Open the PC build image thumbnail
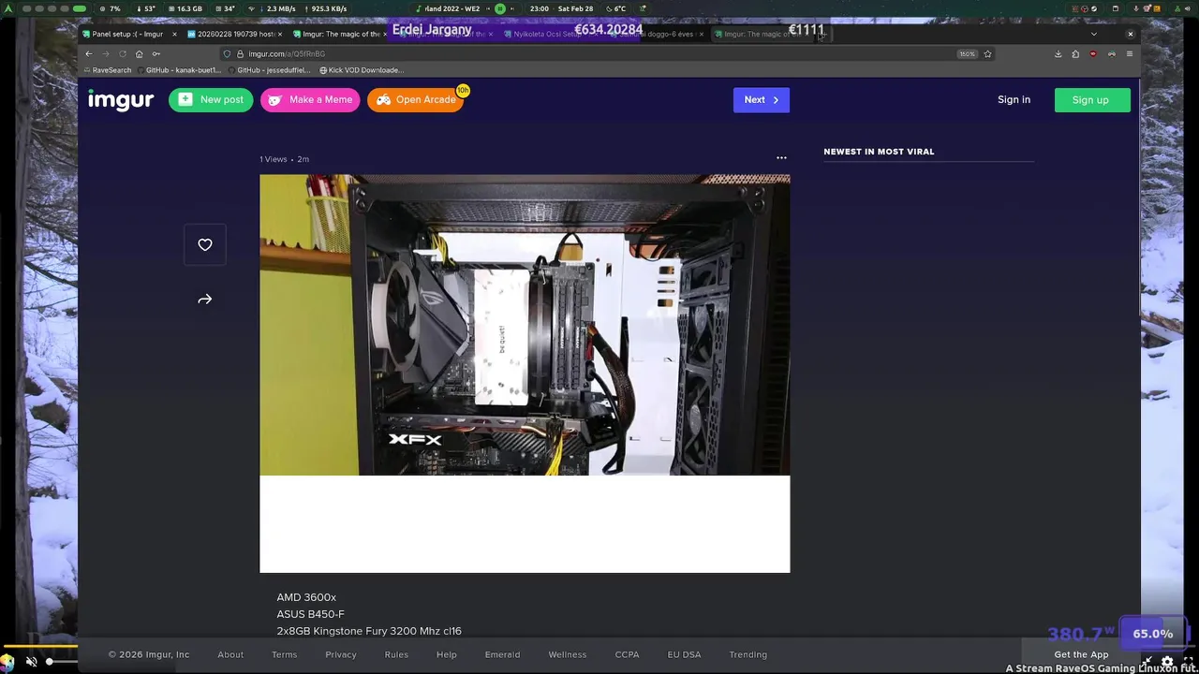1199x674 pixels. point(525,325)
